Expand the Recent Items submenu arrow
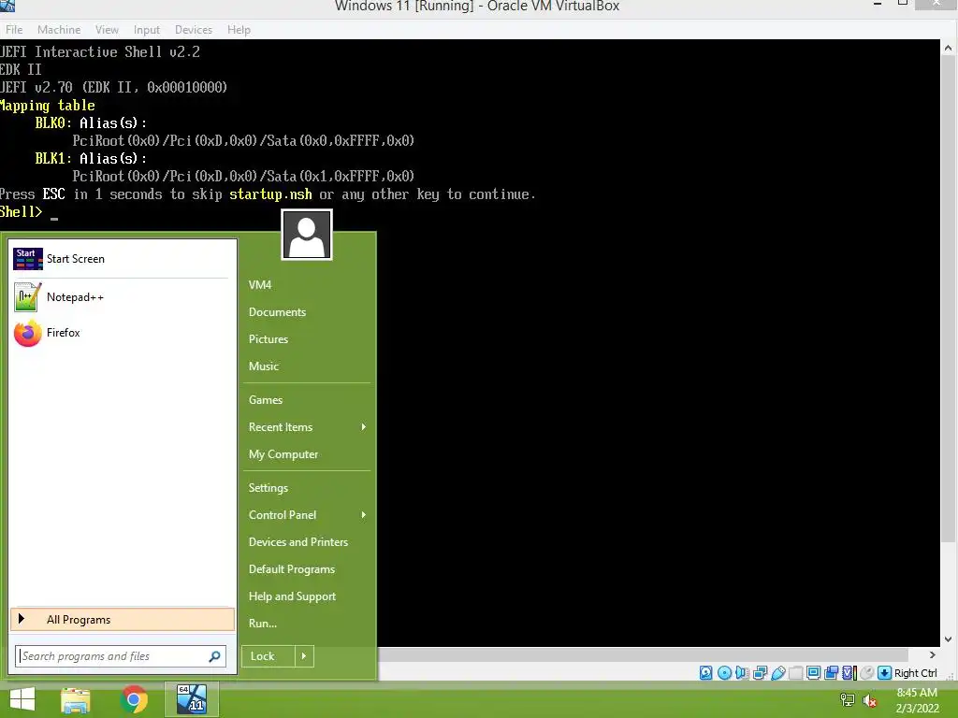The height and width of the screenshot is (718, 958). point(364,427)
